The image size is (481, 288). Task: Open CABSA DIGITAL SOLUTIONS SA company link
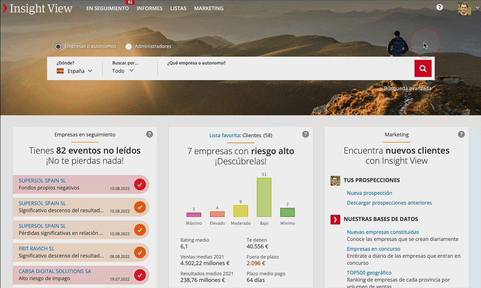point(55,271)
